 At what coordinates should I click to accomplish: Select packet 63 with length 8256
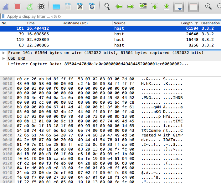(110, 45)
